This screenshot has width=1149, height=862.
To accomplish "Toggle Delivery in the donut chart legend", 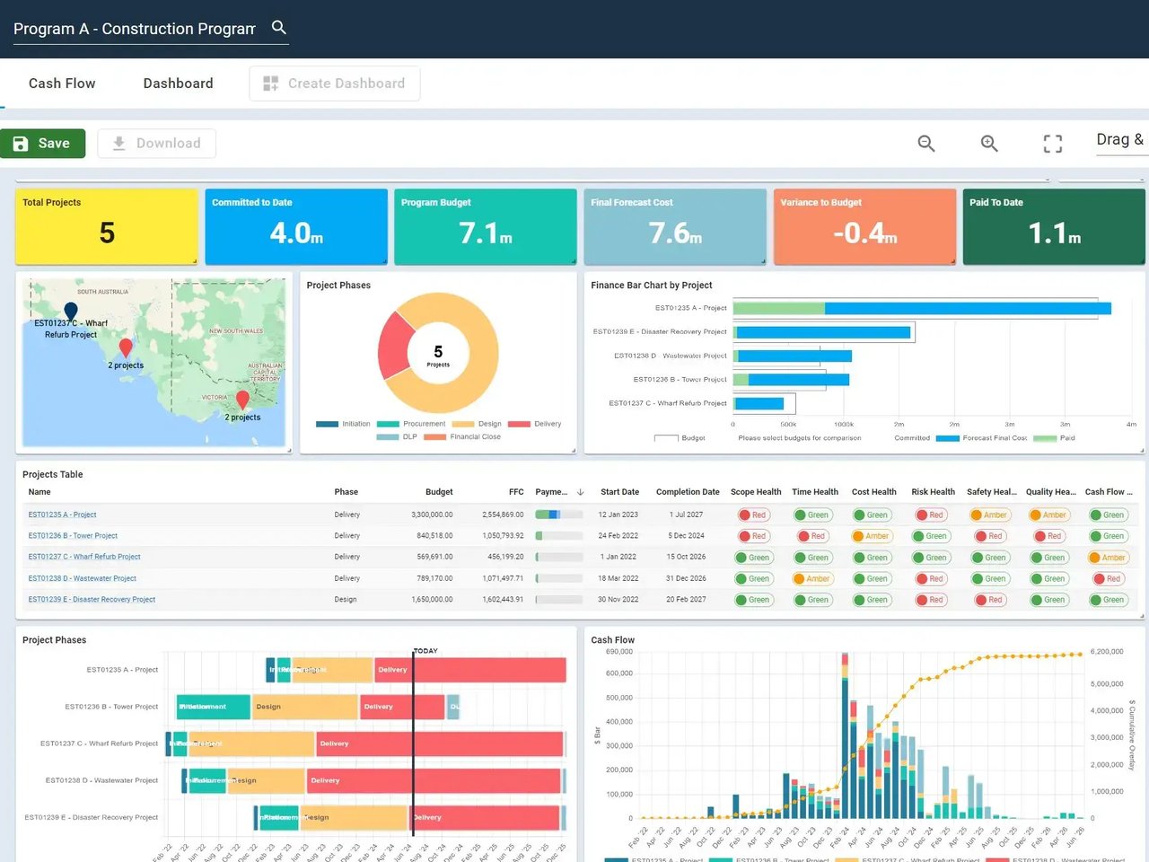I will tap(534, 424).
